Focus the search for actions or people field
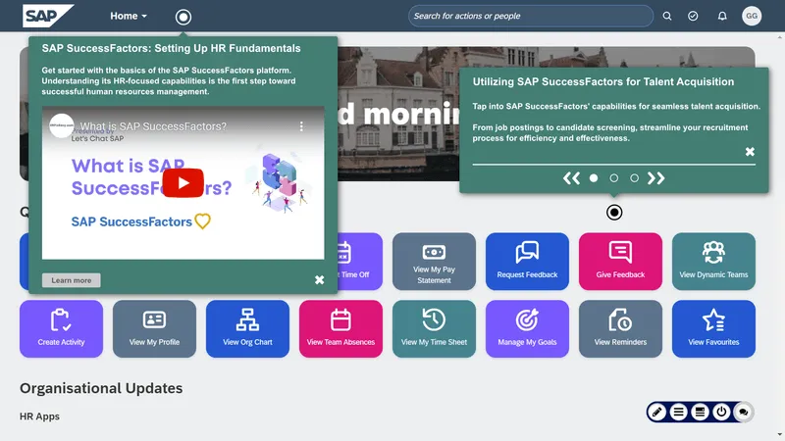785x441 pixels. pos(531,16)
